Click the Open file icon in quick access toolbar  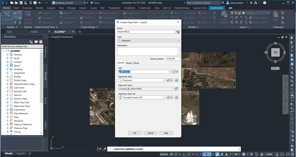click(x=16, y=3)
